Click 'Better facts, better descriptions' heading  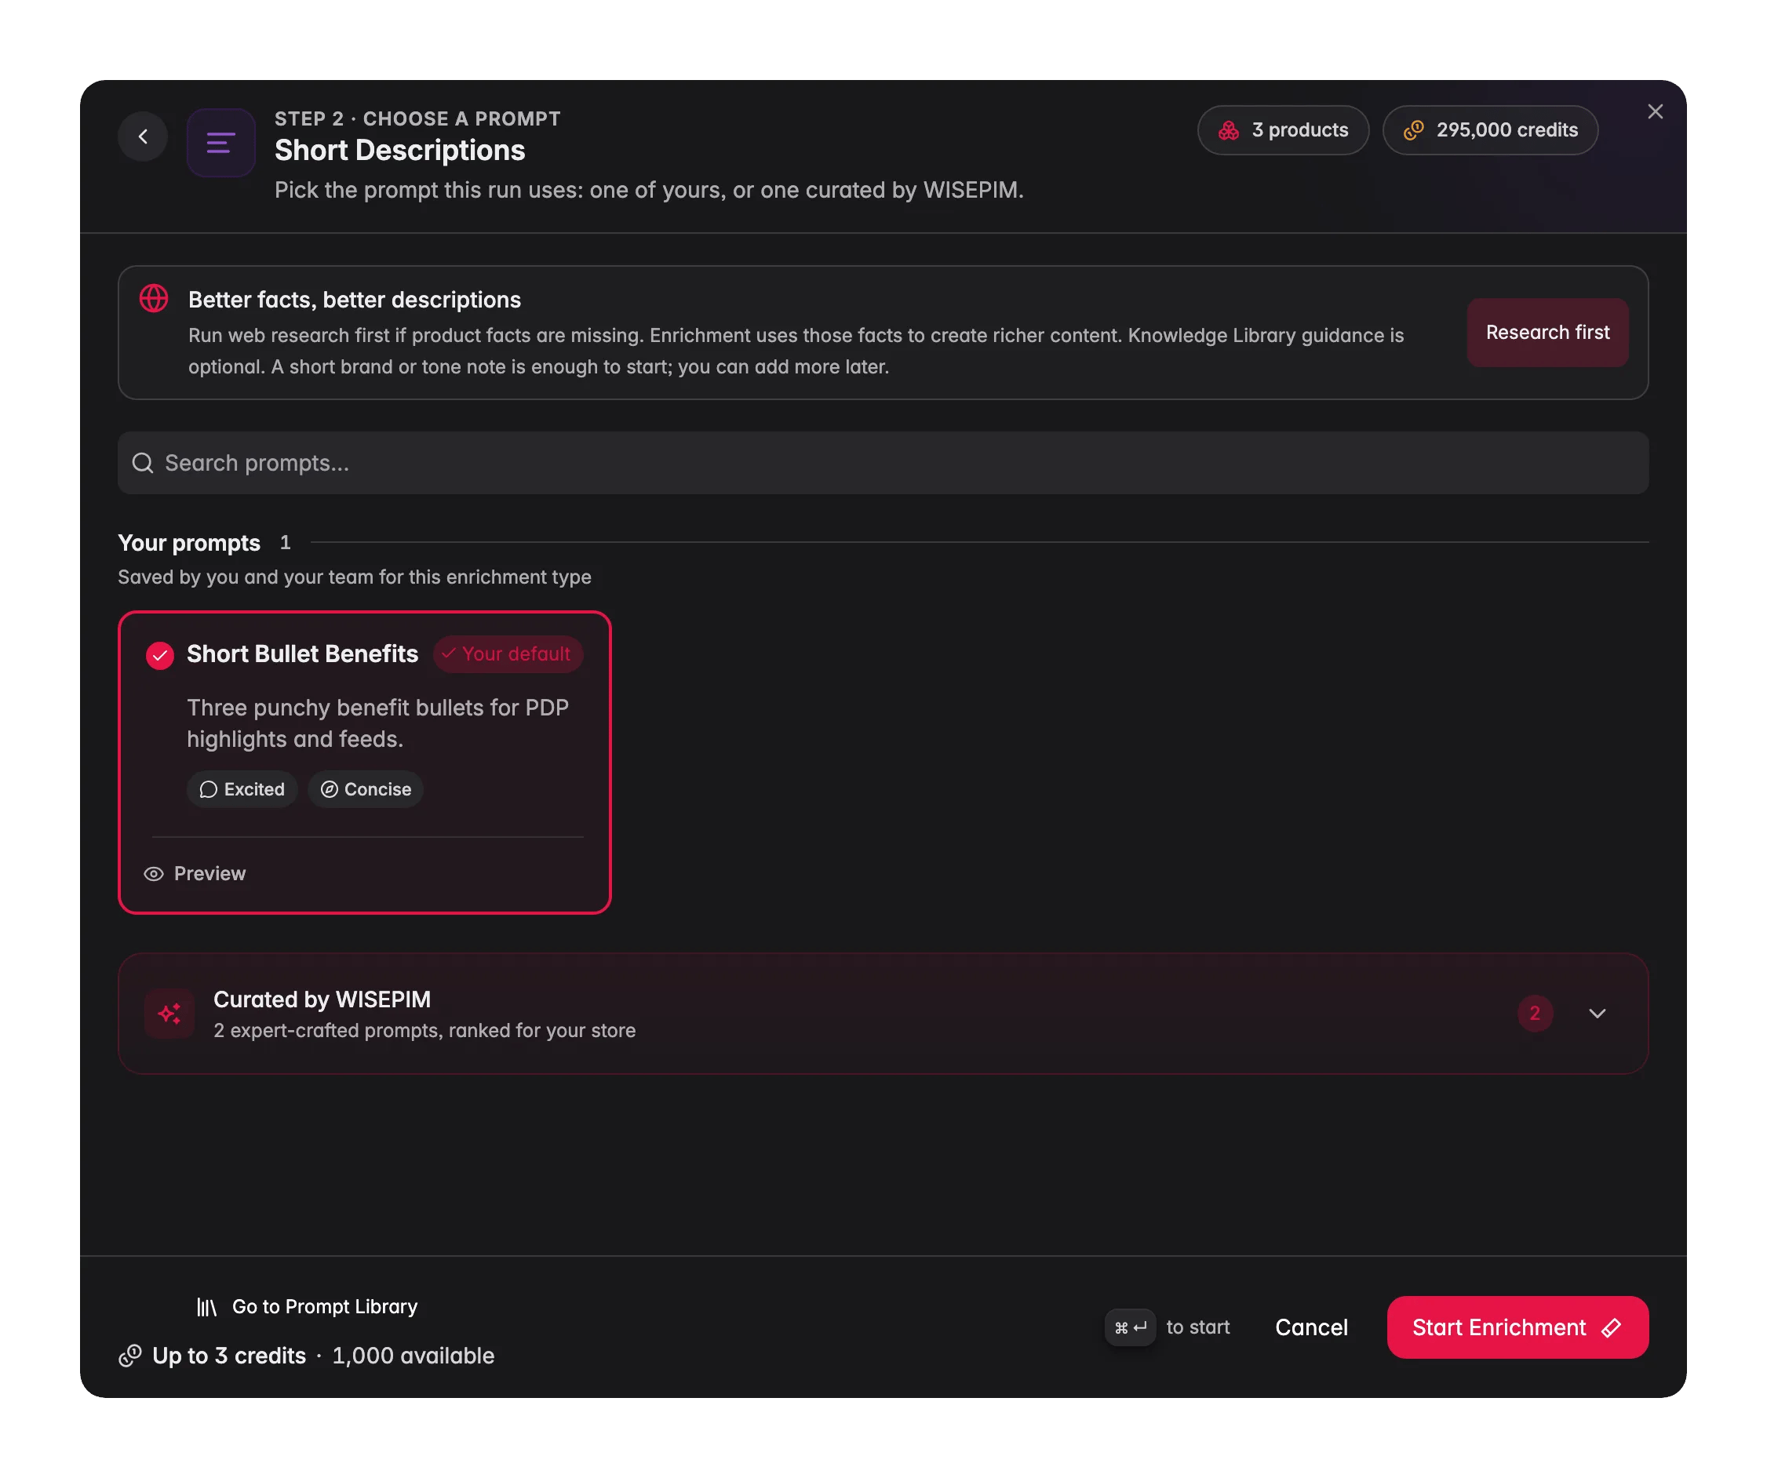(354, 300)
